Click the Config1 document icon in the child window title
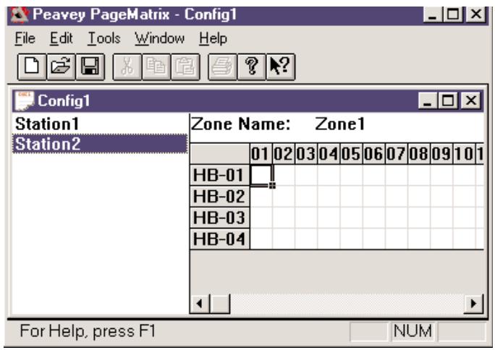 (24, 101)
